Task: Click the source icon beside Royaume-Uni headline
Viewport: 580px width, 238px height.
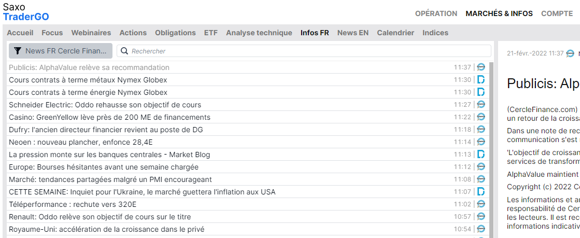Action: pos(481,229)
